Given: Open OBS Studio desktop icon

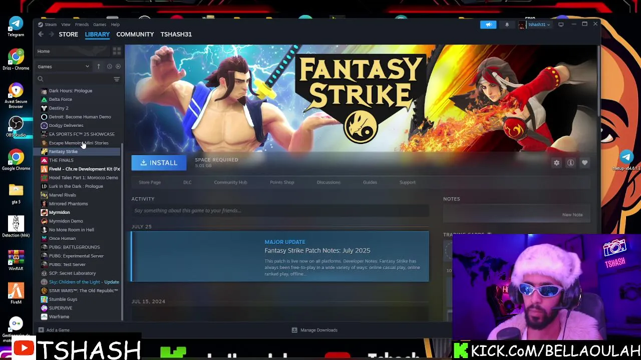Looking at the screenshot, I should click(x=16, y=127).
